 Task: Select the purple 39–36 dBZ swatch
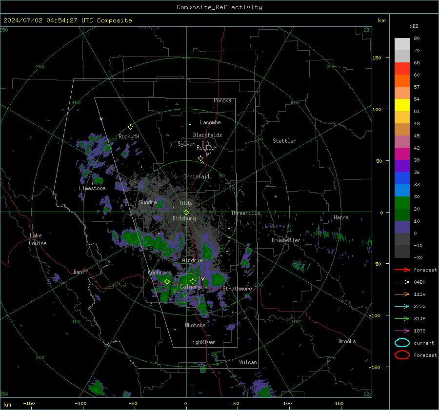(x=402, y=166)
